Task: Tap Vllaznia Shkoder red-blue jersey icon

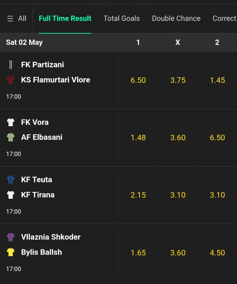Action: tap(11, 237)
